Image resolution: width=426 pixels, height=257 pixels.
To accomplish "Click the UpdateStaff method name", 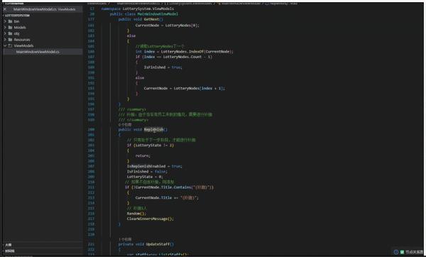I will point(158,244).
